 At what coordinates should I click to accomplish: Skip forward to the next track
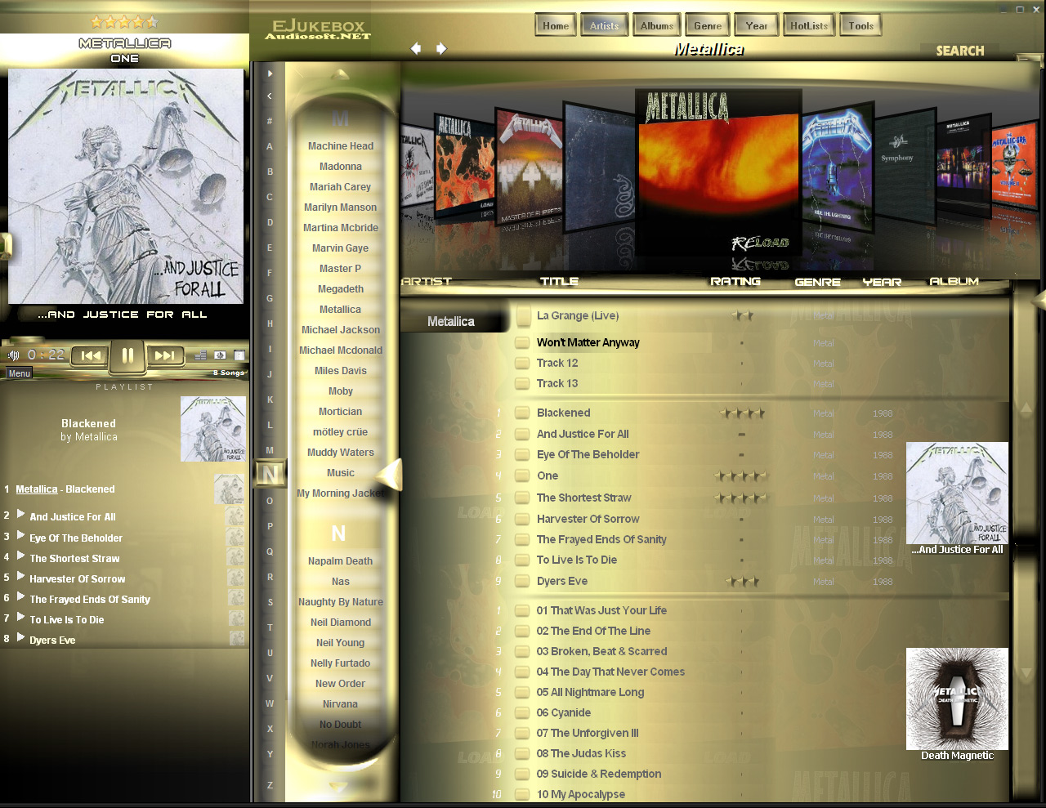[x=164, y=355]
